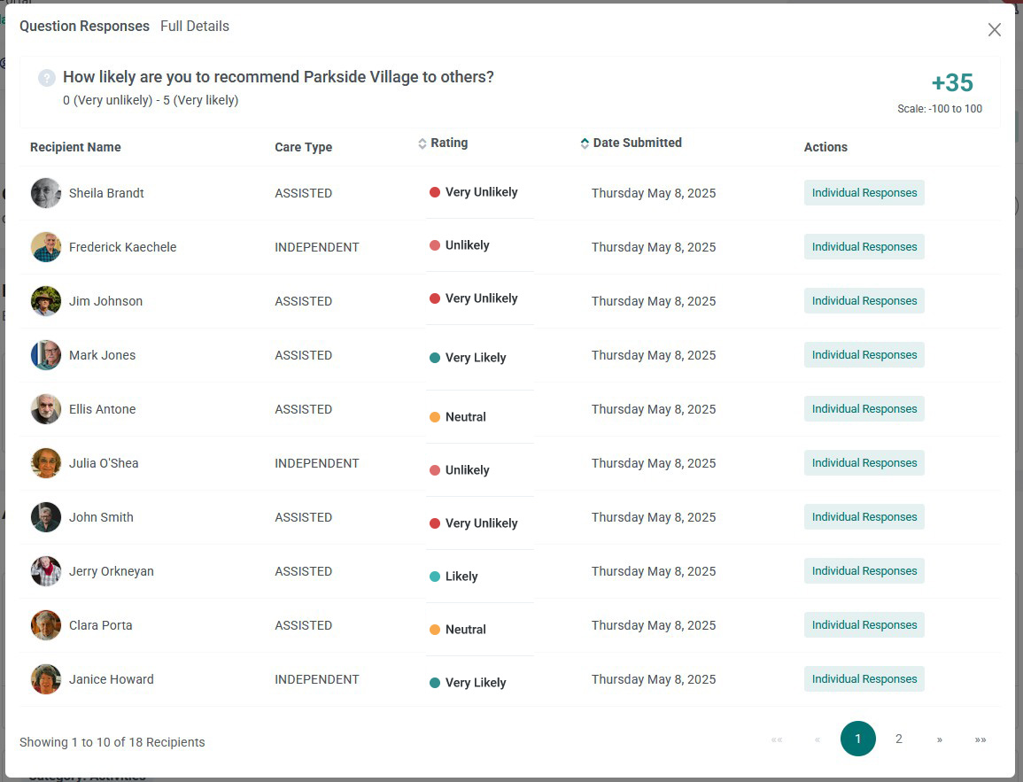This screenshot has width=1023, height=782.
Task: Click Sheila Brandt's avatar photo
Action: (46, 193)
